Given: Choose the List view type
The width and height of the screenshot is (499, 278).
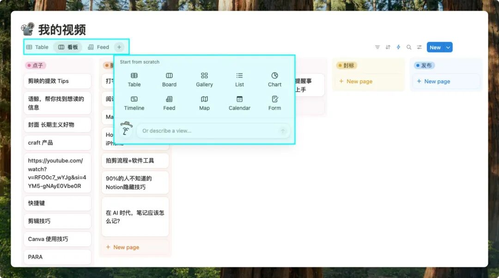Looking at the screenshot, I should [x=239, y=79].
